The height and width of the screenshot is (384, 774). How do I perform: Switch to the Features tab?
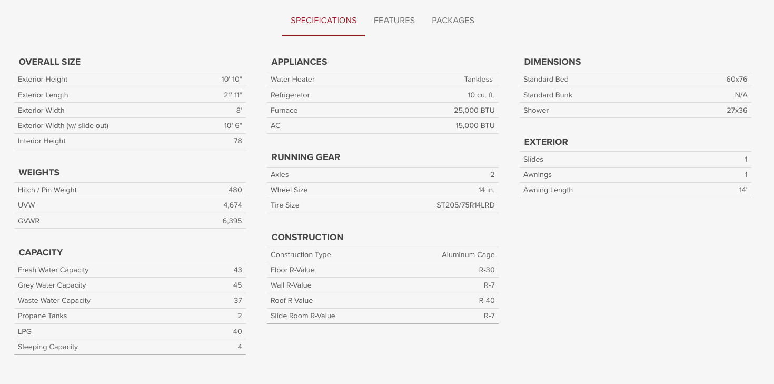click(394, 21)
